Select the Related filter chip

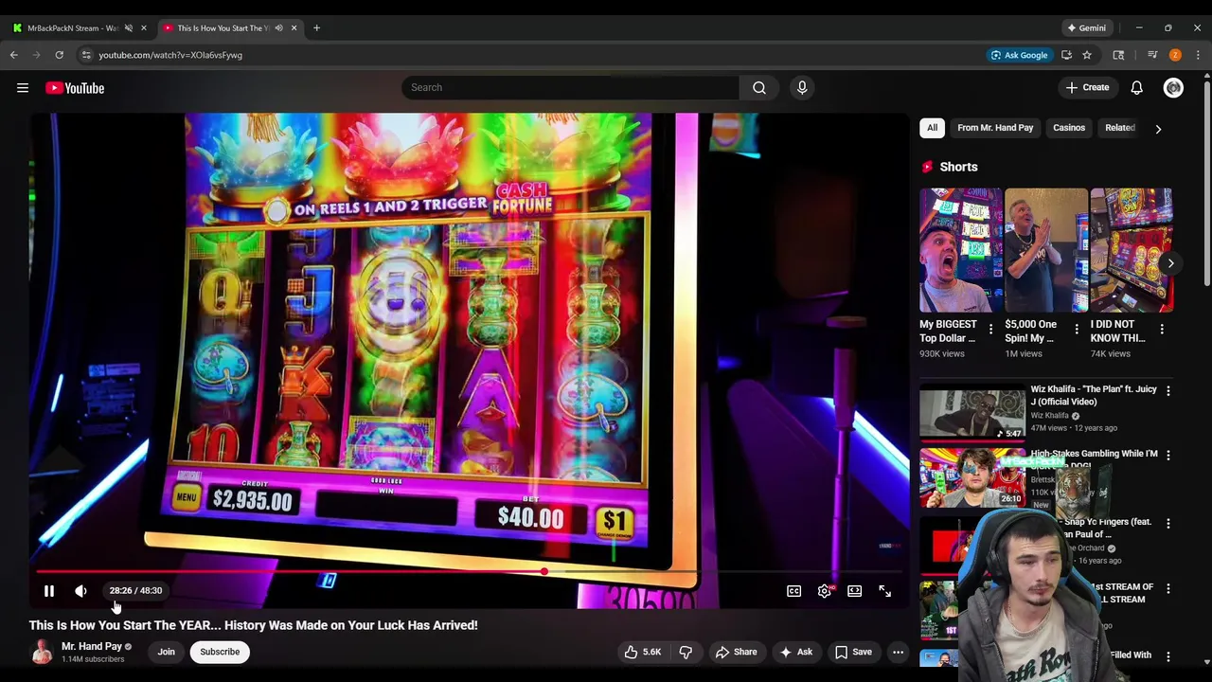click(x=1119, y=128)
